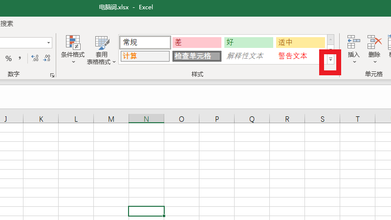This screenshot has width=391, height=220.
Task: Launch the Number (数字) group dialog launcher
Action: (x=52, y=75)
